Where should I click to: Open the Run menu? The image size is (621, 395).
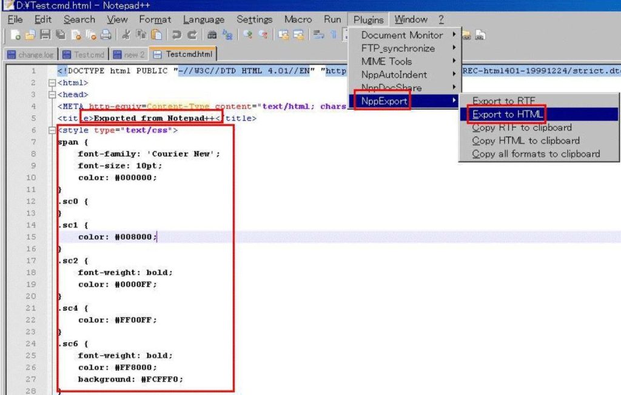[332, 19]
